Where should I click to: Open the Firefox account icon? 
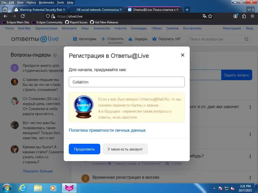pos(236,16)
